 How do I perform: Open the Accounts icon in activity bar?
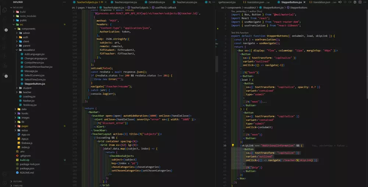(4, 174)
